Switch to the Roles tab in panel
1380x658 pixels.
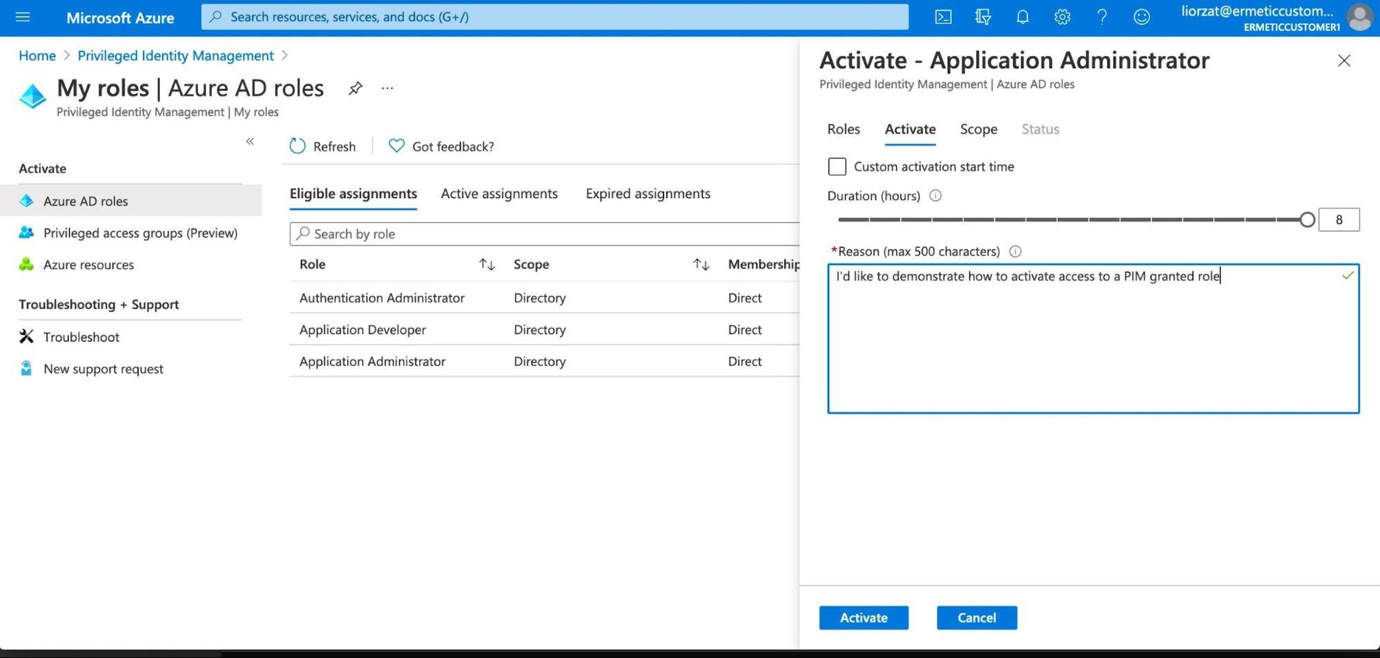[844, 129]
